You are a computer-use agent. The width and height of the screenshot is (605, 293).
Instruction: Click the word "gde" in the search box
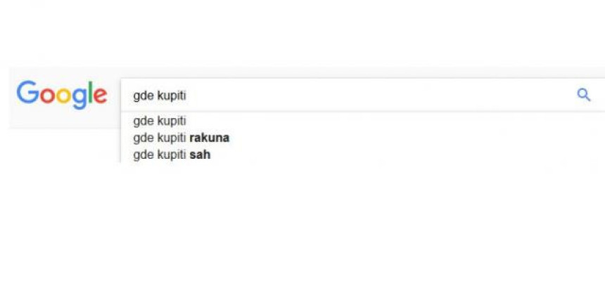coord(144,96)
